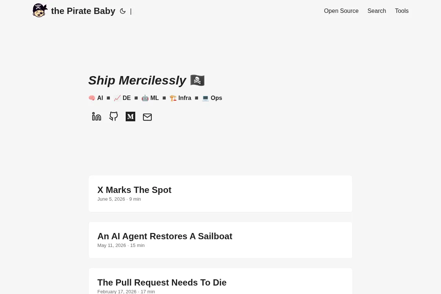
Task: Click the pirate flag emoji in heading
Action: pyautogui.click(x=197, y=80)
